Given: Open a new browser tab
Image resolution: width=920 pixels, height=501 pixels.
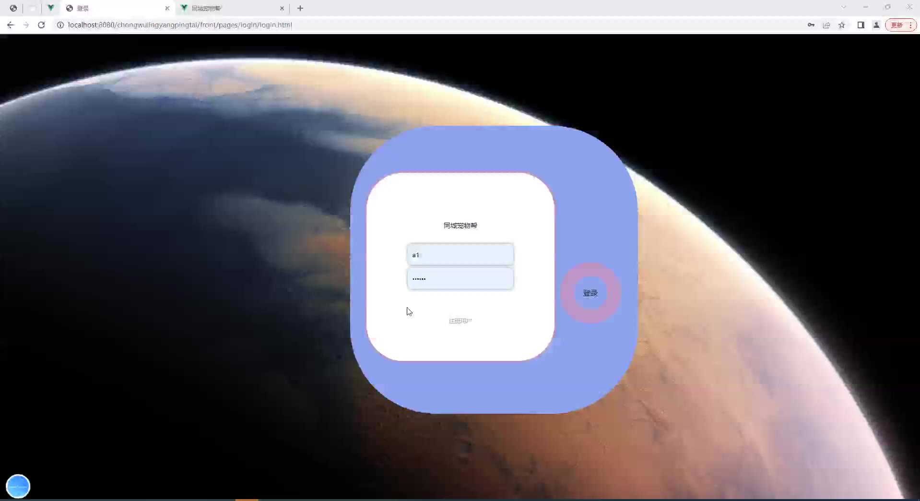Looking at the screenshot, I should (300, 8).
